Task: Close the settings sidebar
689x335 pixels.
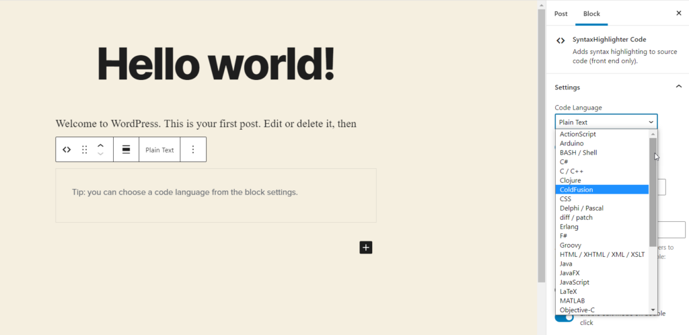Action: click(x=678, y=13)
